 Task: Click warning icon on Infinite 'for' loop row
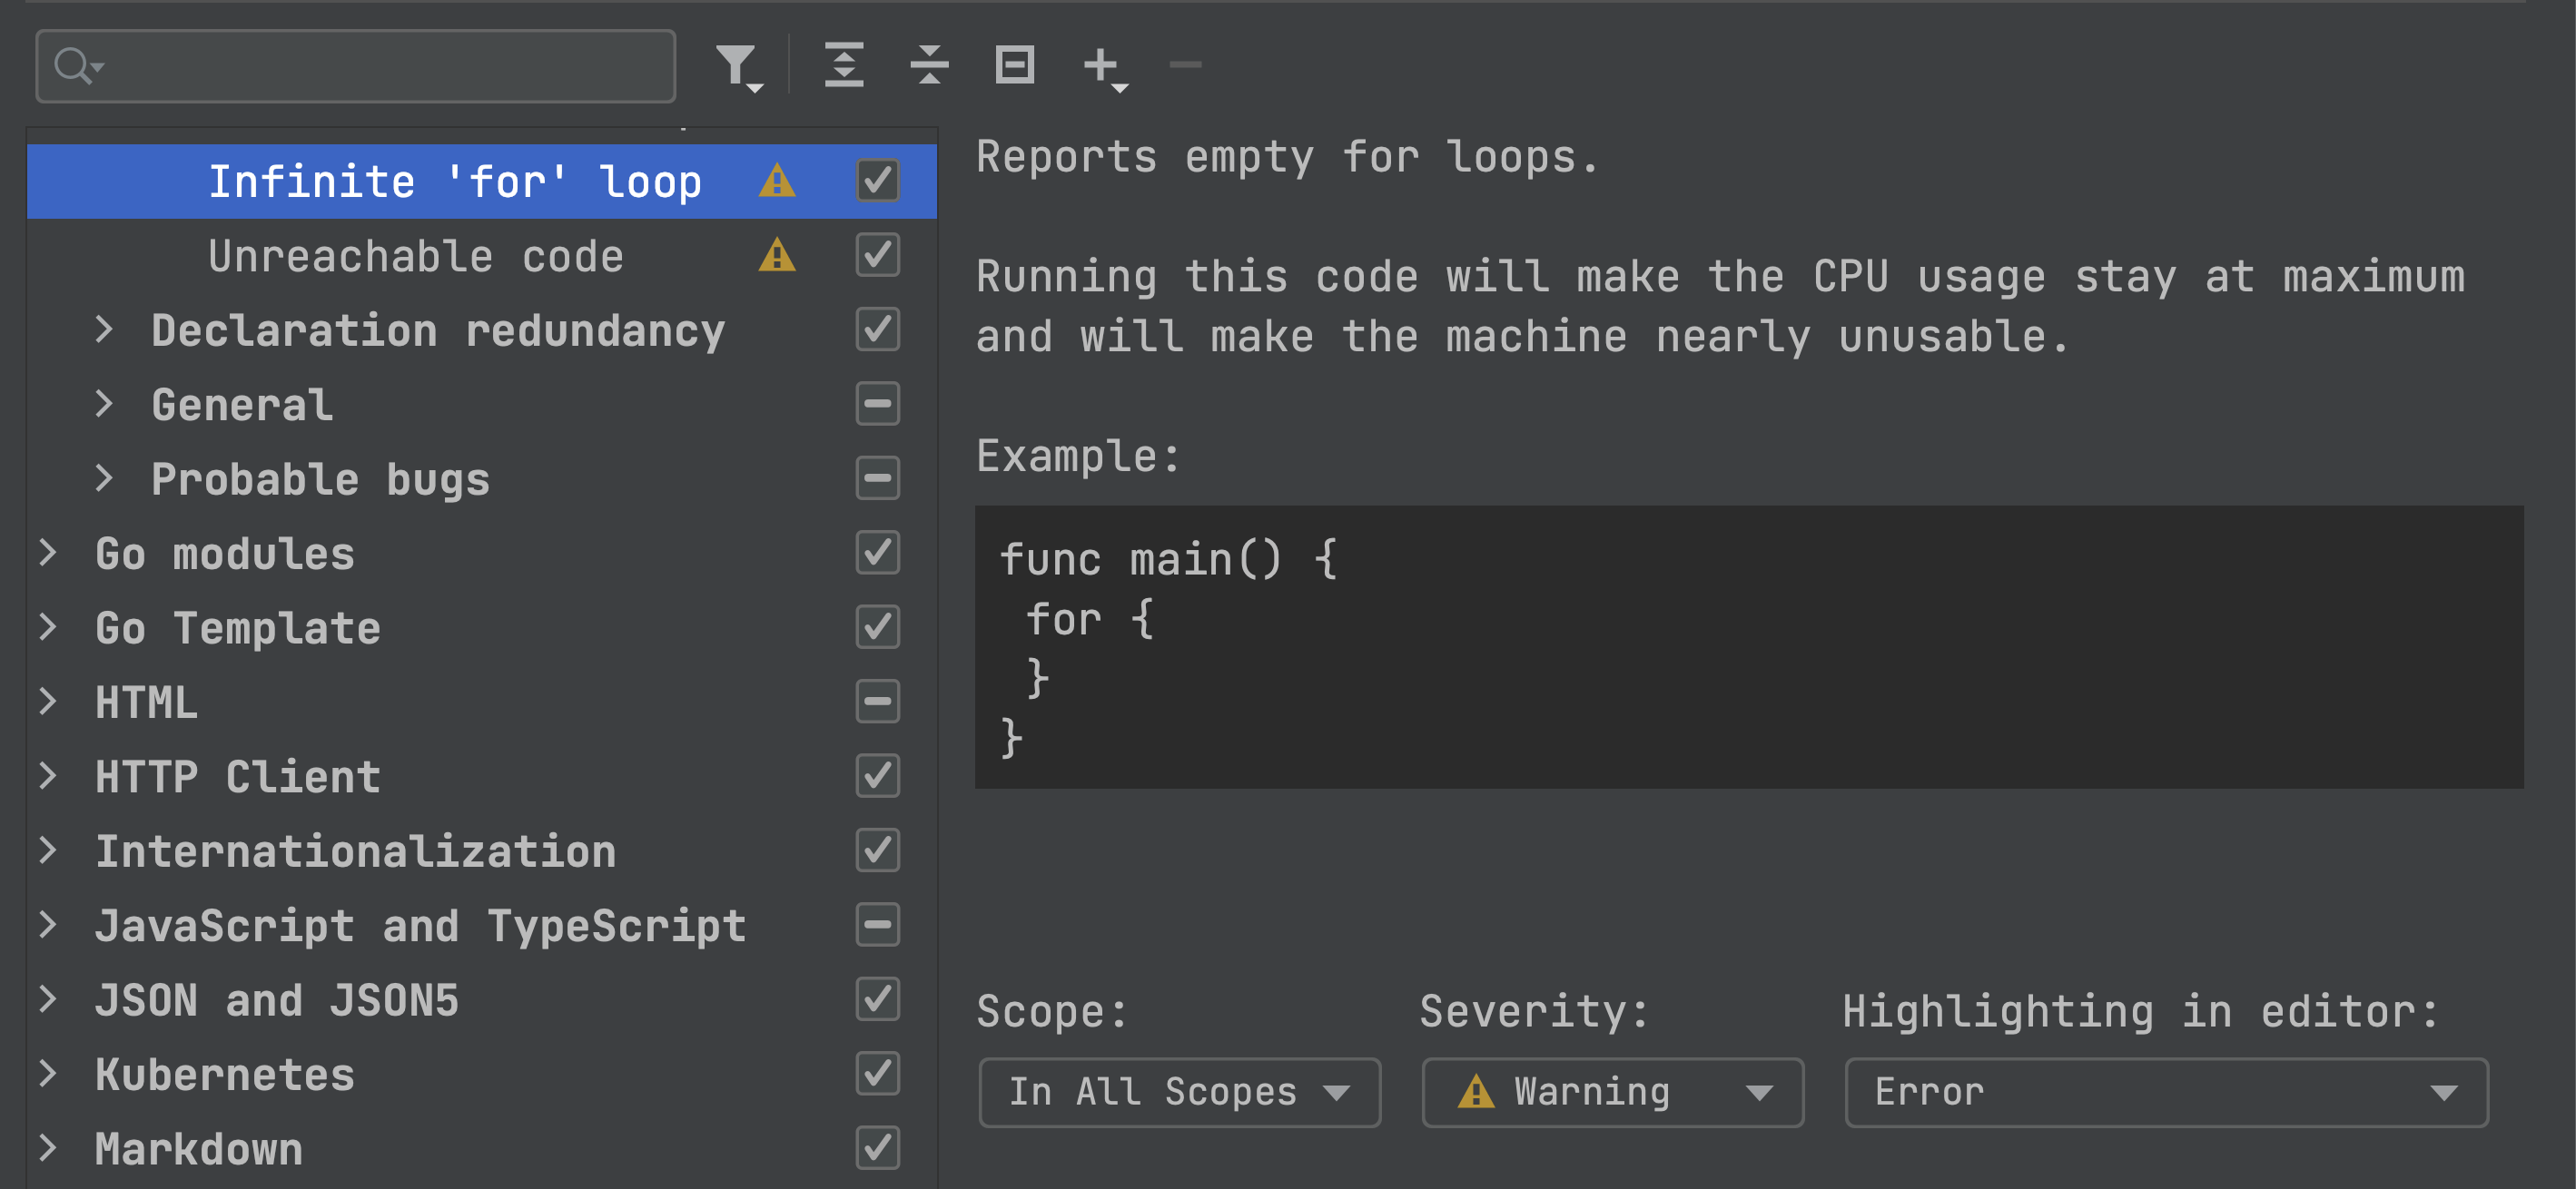point(776,182)
